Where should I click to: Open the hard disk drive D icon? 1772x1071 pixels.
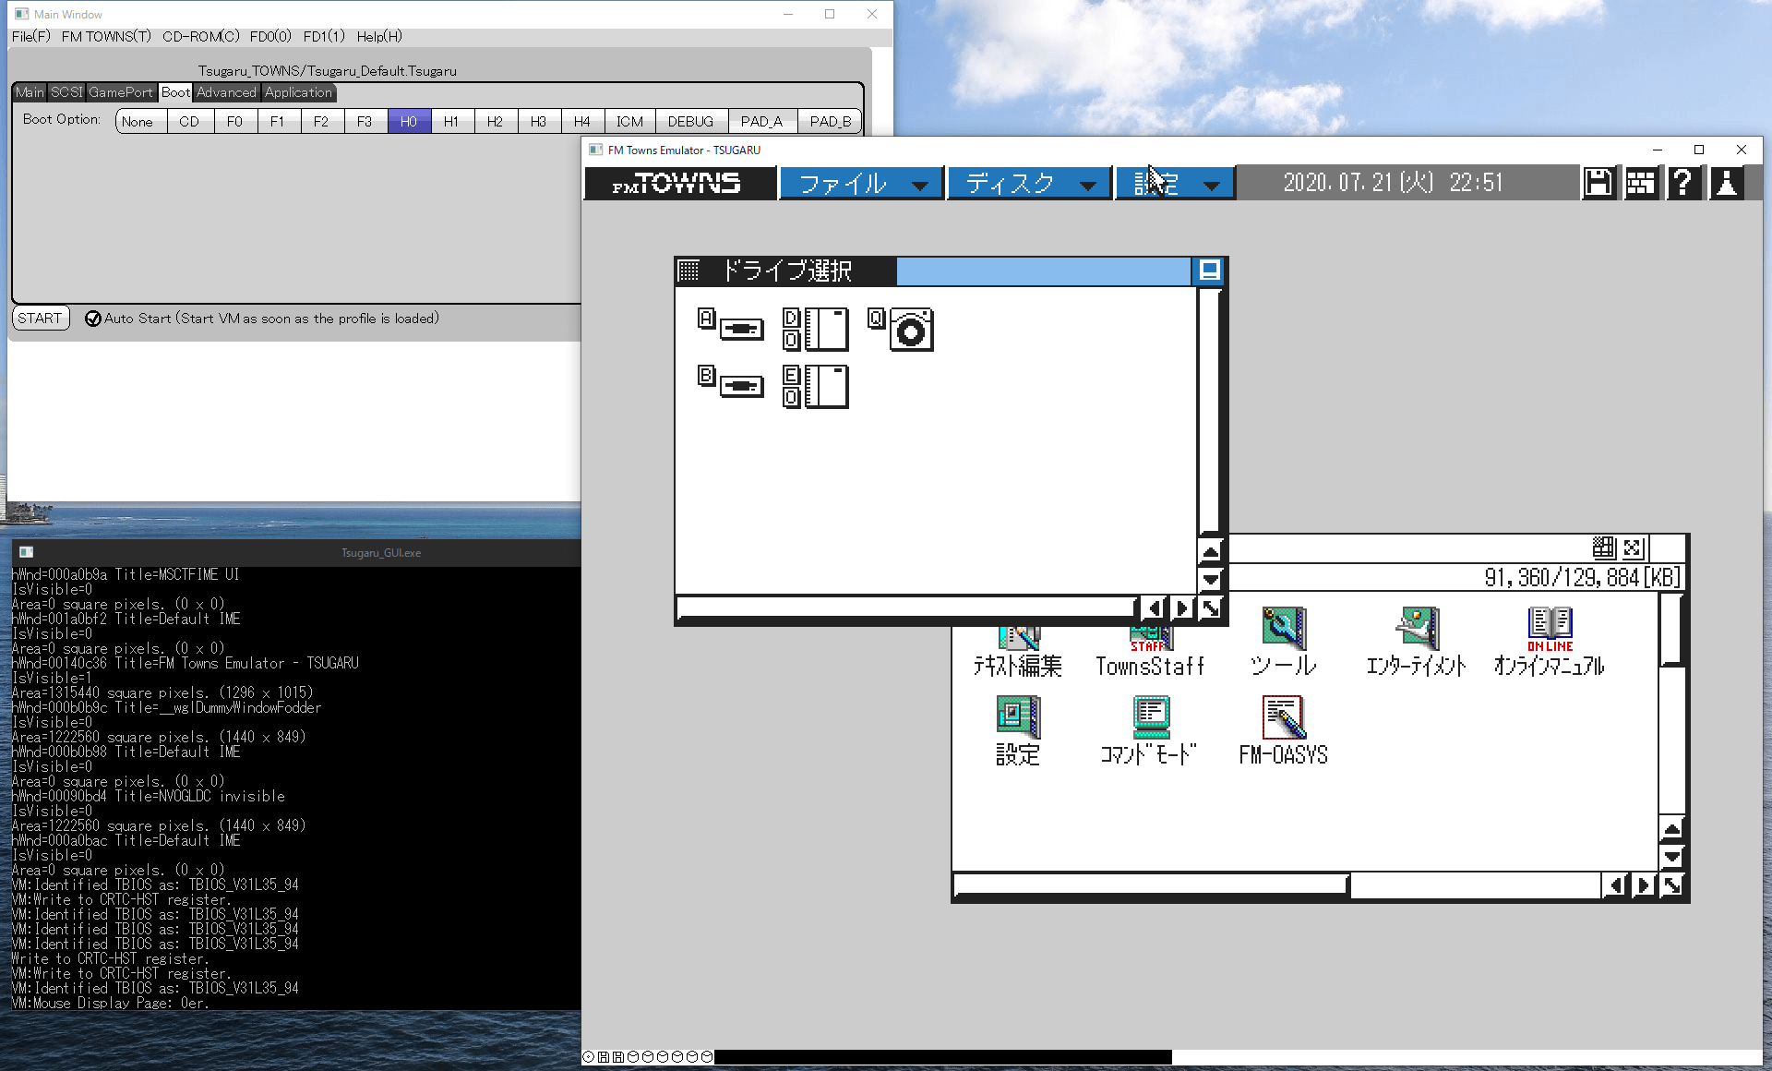coord(817,330)
